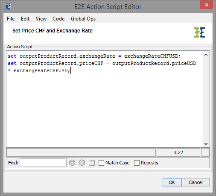216x196 pixels.
Task: Click the 'Action Script' group label
Action: point(20,47)
